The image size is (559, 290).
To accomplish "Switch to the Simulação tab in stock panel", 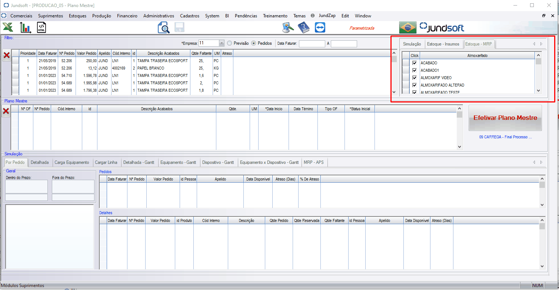I will pos(412,44).
